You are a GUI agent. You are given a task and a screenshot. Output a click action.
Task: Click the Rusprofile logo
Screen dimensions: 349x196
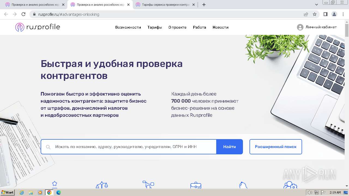pos(38,27)
